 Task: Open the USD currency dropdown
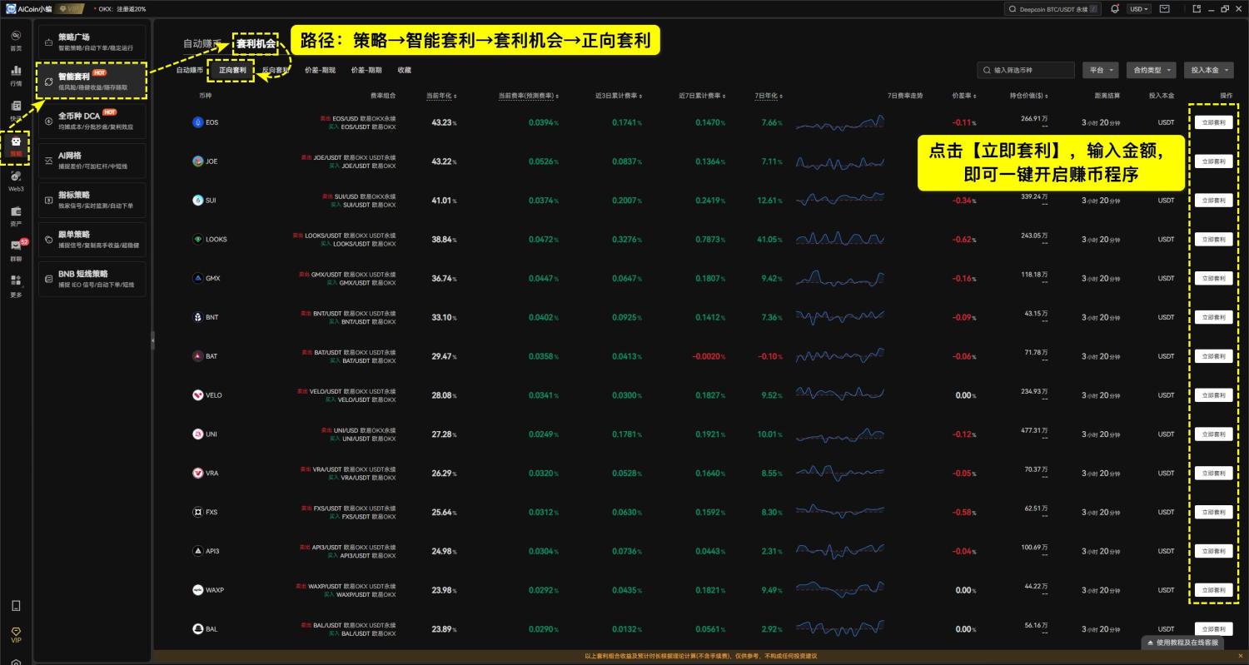[1138, 9]
